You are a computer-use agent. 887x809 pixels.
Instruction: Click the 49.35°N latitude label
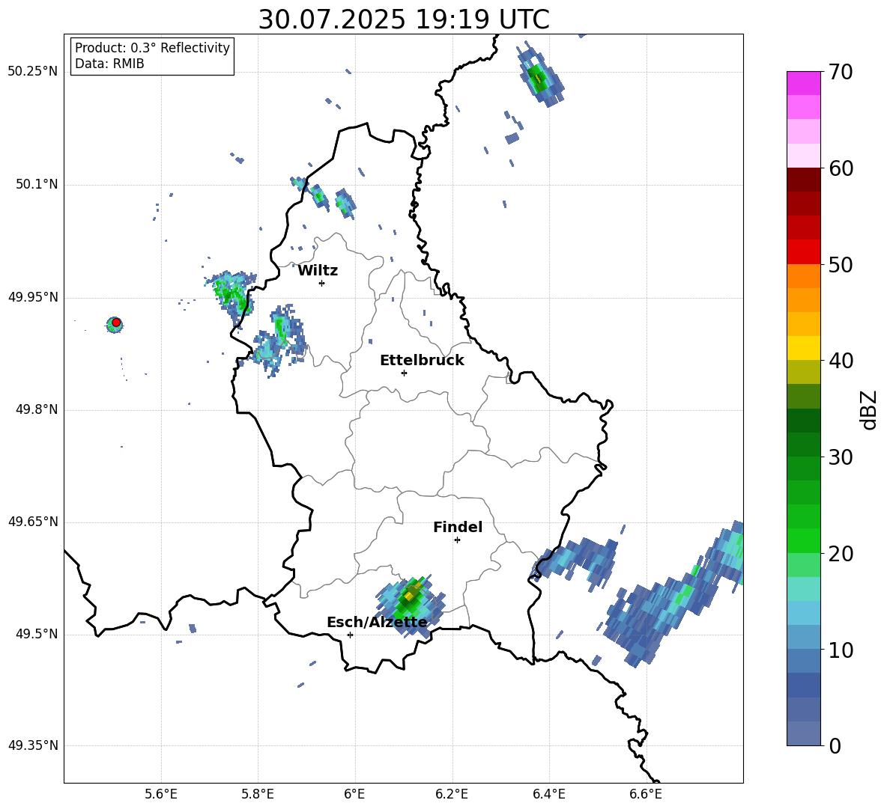tap(33, 745)
